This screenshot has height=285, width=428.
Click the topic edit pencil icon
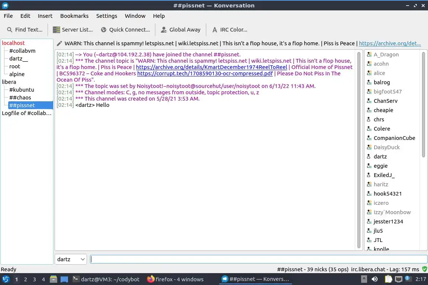59,43
